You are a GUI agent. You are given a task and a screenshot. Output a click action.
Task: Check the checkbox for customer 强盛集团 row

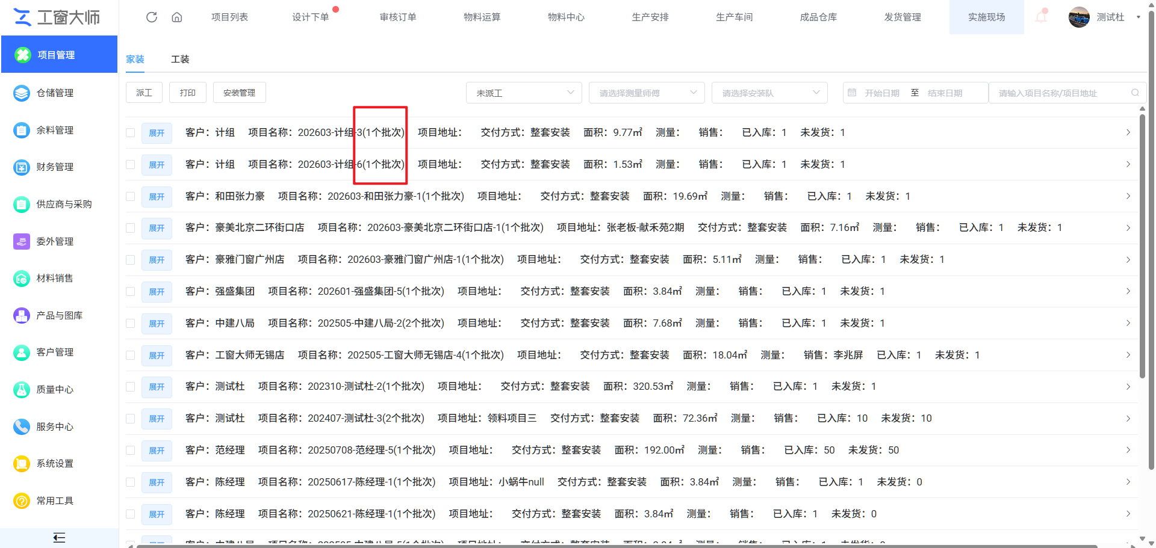(130, 291)
